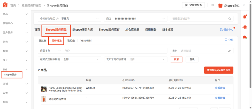Open the 费用报告 tab
The height and width of the screenshot is (109, 252).
coord(151,30)
